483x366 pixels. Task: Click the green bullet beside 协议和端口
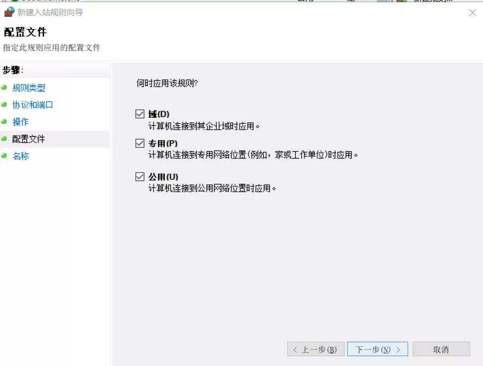click(4, 104)
